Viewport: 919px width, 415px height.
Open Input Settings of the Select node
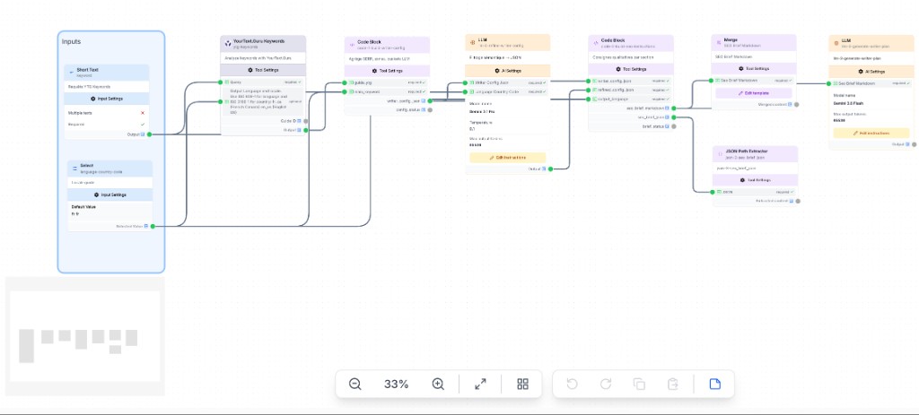pos(109,195)
